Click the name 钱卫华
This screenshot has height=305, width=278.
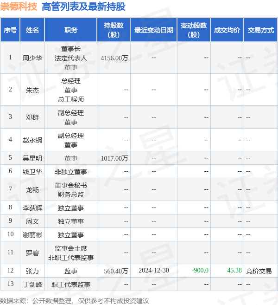click(32, 172)
